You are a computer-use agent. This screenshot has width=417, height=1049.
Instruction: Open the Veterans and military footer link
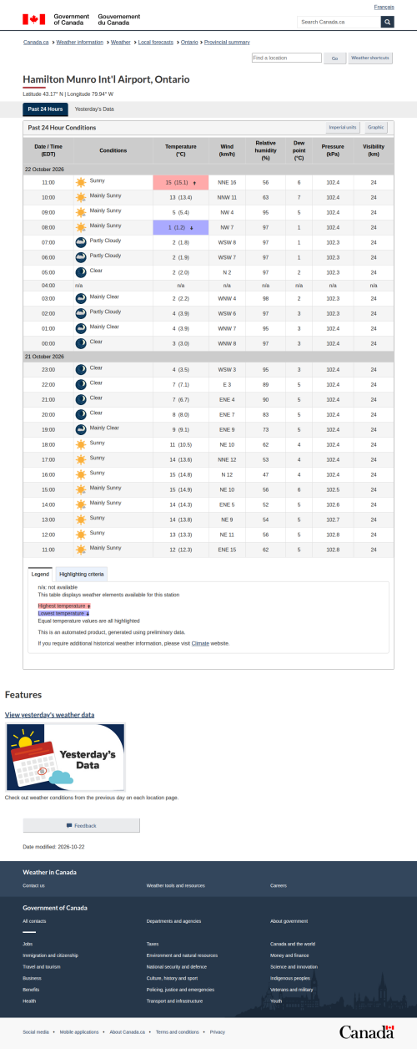coord(292,989)
